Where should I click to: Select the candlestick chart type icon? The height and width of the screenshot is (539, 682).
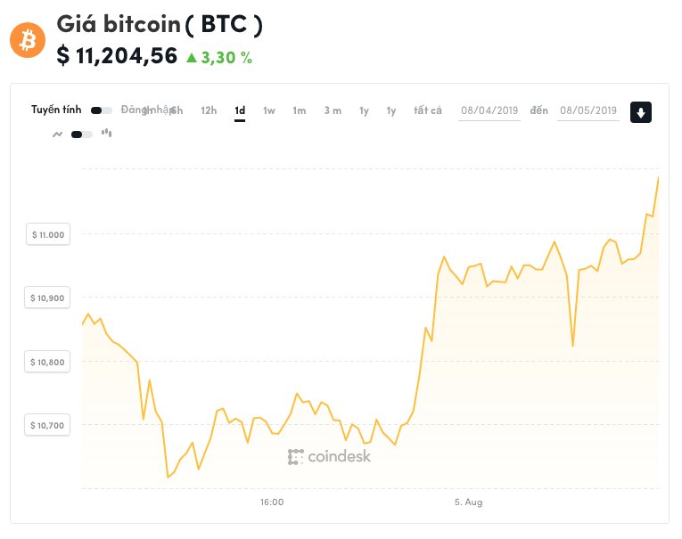pos(106,134)
